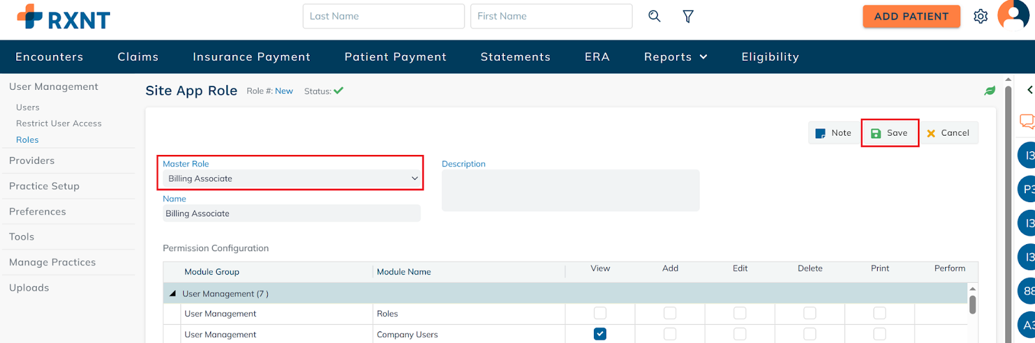Open the patient filter funnel icon
1035x343 pixels.
(x=688, y=16)
